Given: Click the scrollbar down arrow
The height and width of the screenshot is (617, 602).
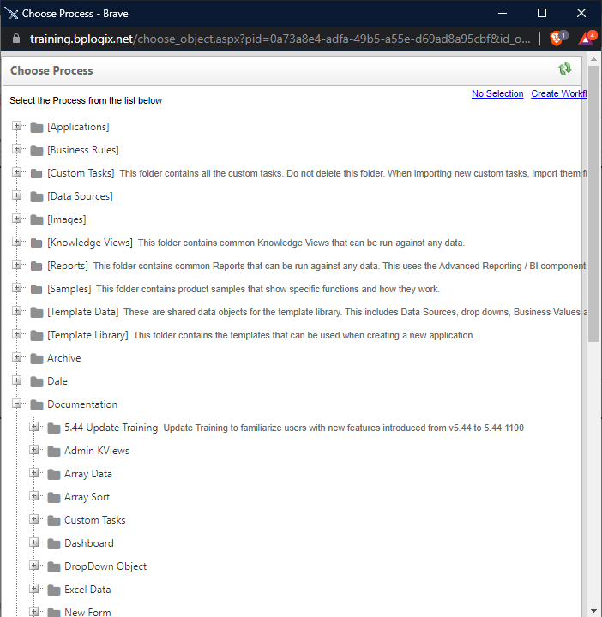Looking at the screenshot, I should point(593,611).
